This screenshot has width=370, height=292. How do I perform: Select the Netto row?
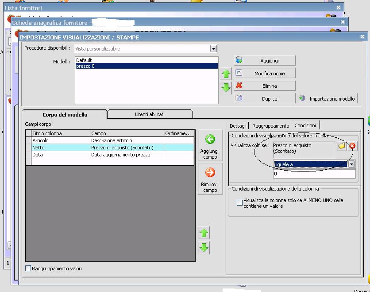pyautogui.click(x=110, y=148)
